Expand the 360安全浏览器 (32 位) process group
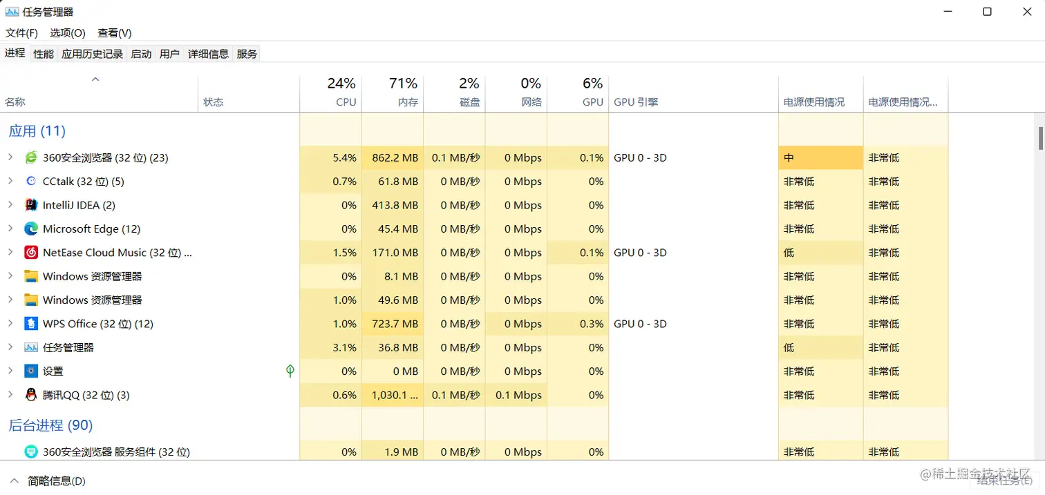Screen dimensions: 1045x495 pyautogui.click(x=10, y=157)
